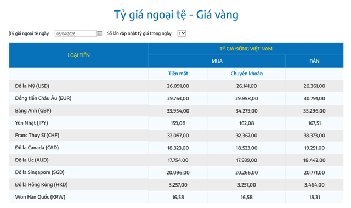This screenshot has height=208, width=351.
Task: Select the Đô la Singapore (SGD) label
Action: point(39,172)
